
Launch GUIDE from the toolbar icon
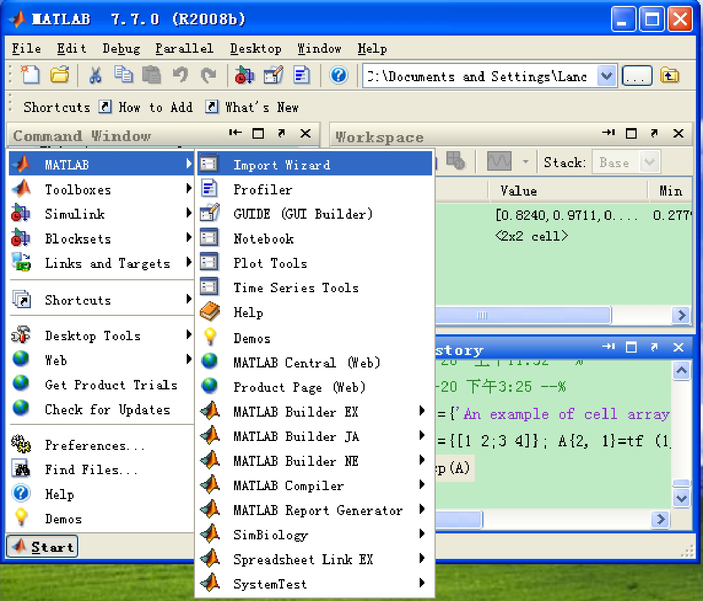(x=273, y=75)
